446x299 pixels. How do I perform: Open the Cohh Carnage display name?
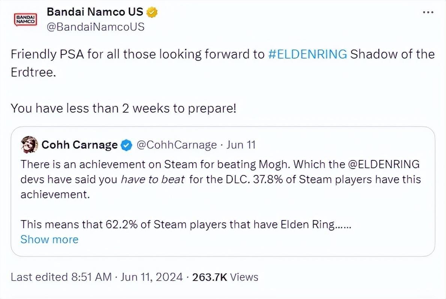click(x=80, y=145)
